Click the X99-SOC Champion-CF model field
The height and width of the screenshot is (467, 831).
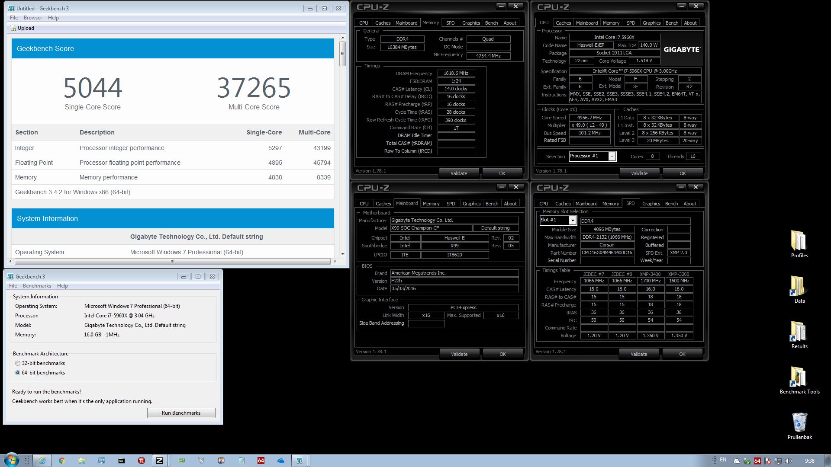tap(431, 228)
